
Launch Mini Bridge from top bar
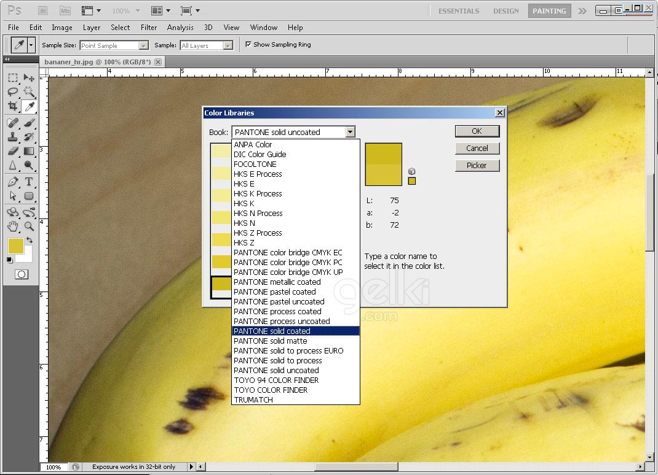click(x=65, y=11)
